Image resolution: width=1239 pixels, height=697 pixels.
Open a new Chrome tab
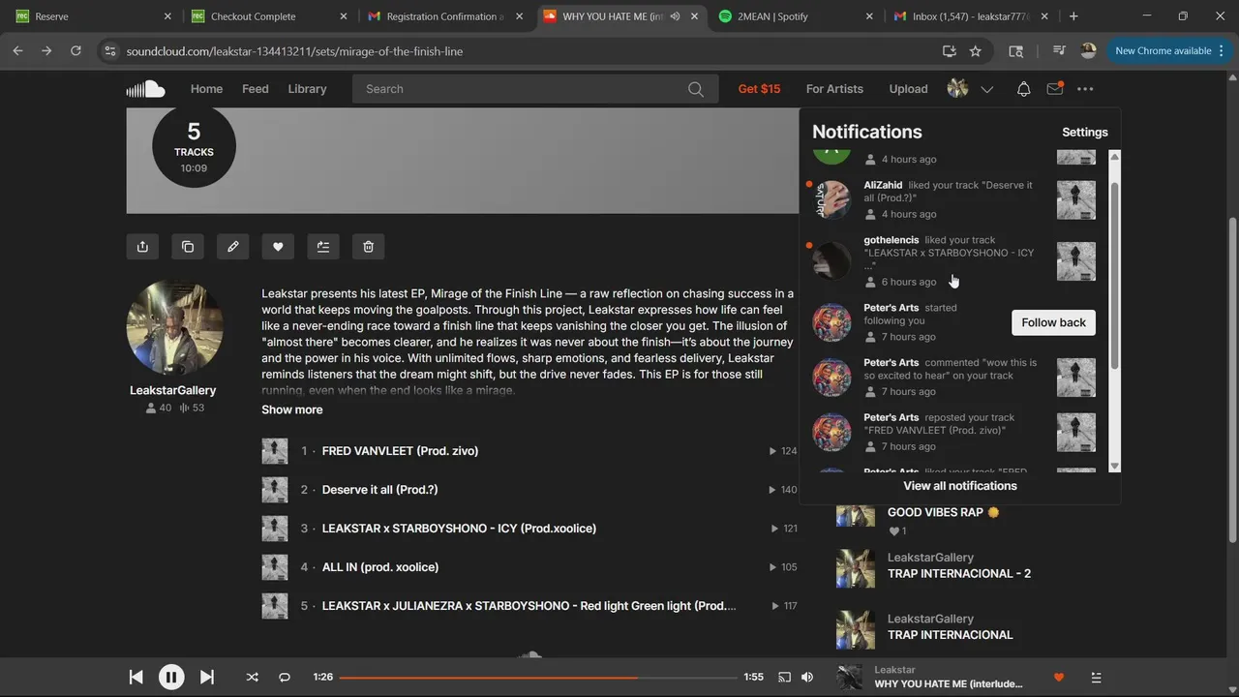1073,16
